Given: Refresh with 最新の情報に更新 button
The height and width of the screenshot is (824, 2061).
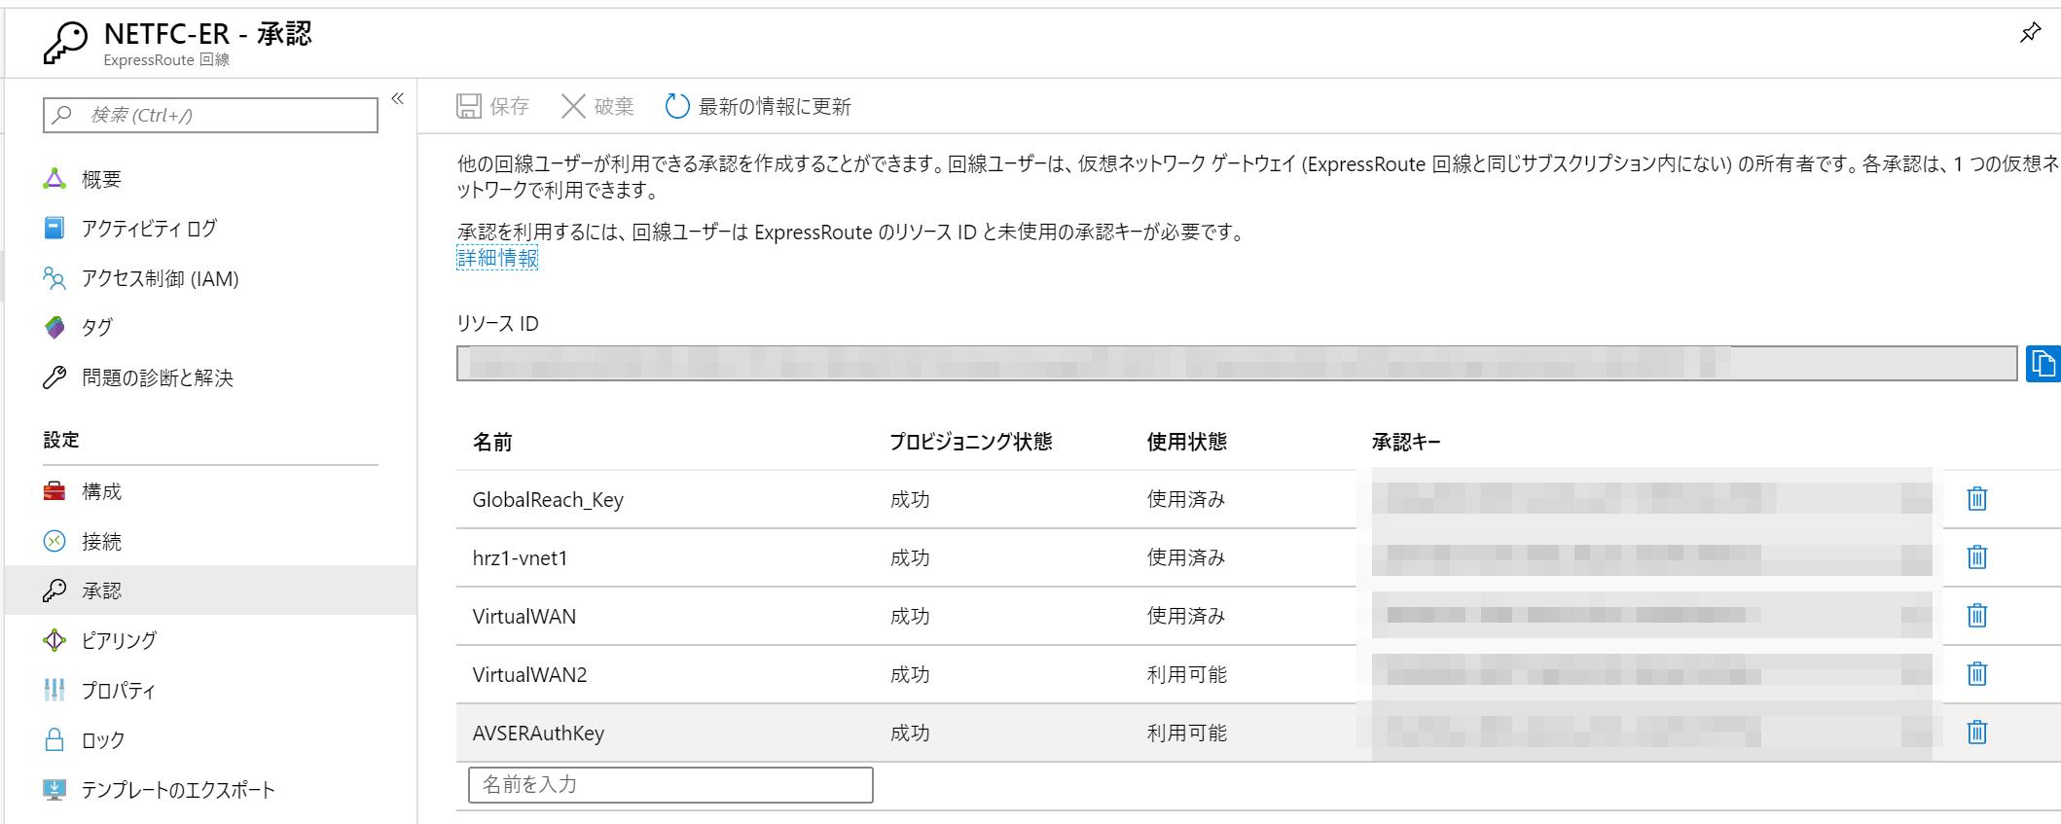Looking at the screenshot, I should (x=758, y=106).
